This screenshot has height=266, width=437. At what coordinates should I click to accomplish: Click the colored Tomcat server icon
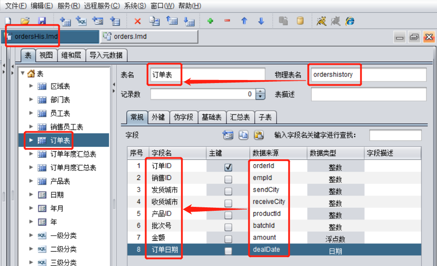click(322, 21)
